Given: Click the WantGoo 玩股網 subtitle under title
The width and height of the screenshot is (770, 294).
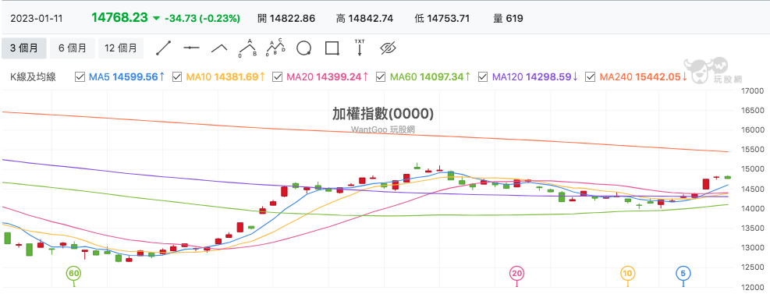Looking at the screenshot, I should 384,129.
